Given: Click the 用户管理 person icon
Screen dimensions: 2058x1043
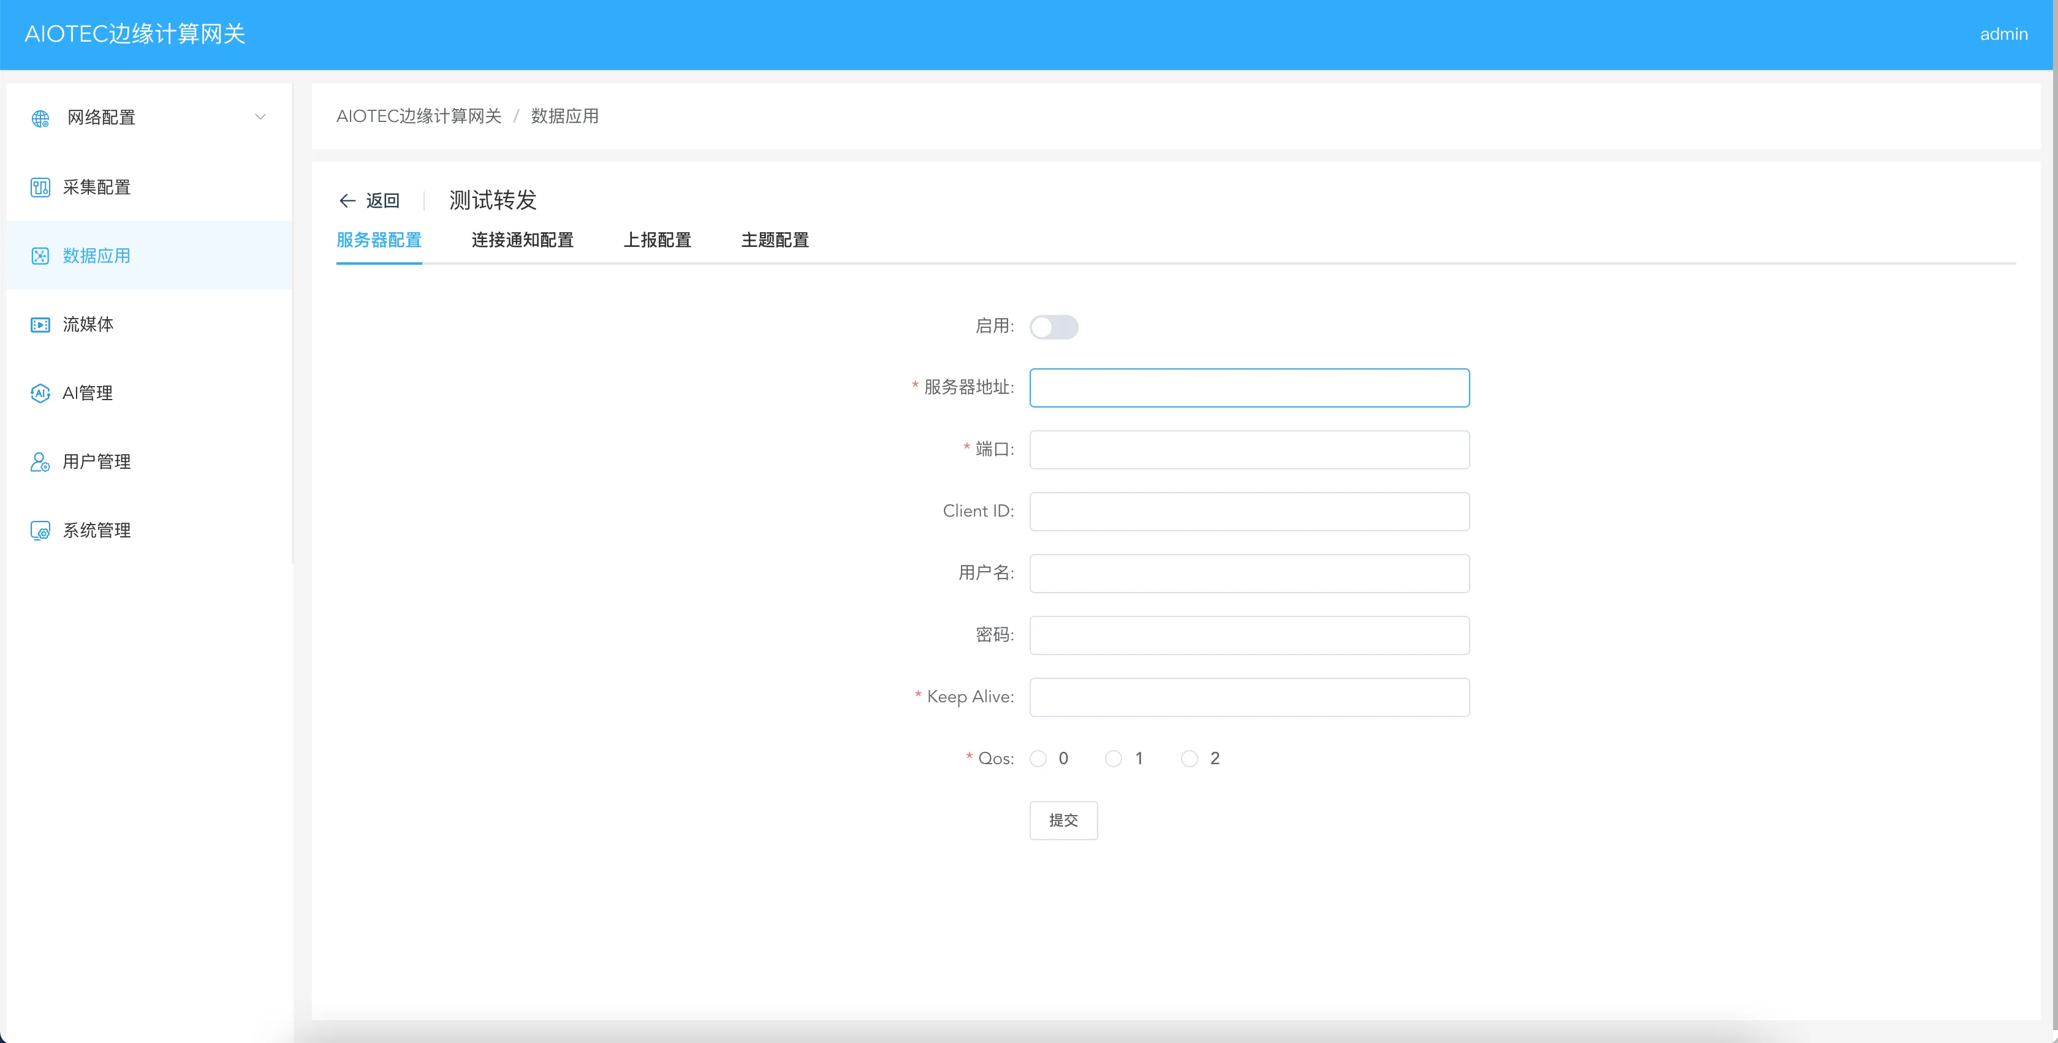Looking at the screenshot, I should [x=40, y=461].
